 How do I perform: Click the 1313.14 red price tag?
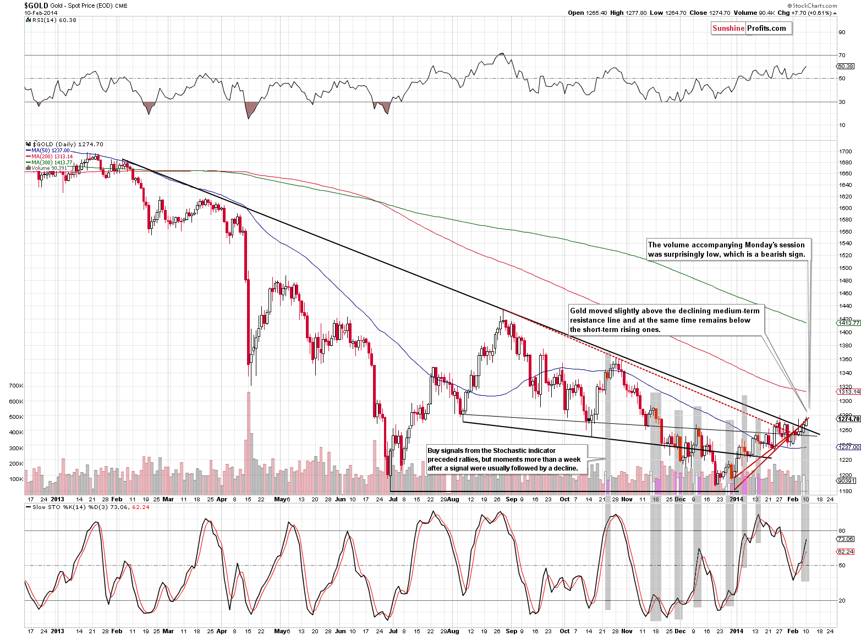click(x=848, y=391)
